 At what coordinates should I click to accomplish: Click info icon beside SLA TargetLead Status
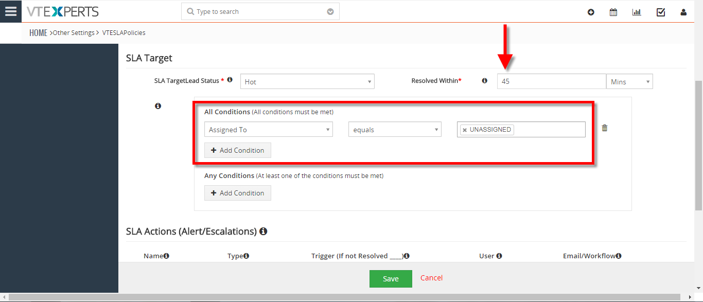(230, 80)
